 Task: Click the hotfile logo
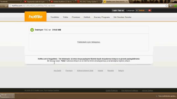(x=36, y=16)
